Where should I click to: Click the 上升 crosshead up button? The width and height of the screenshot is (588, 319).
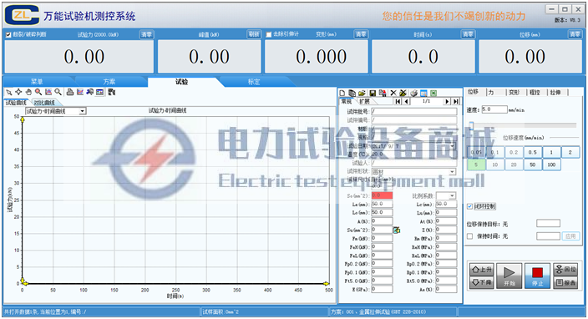481,270
